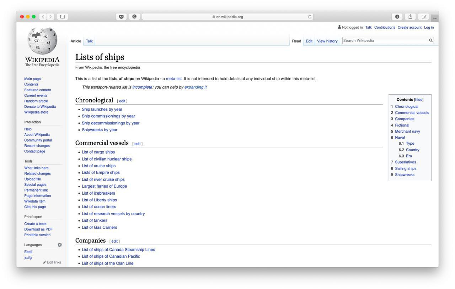Click Download as PDF
The width and height of the screenshot is (455, 289).
pos(38,229)
